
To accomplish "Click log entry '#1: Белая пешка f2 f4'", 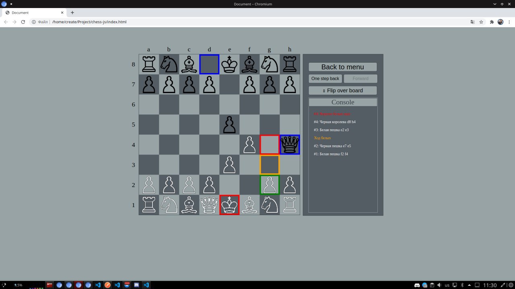I will (331, 154).
